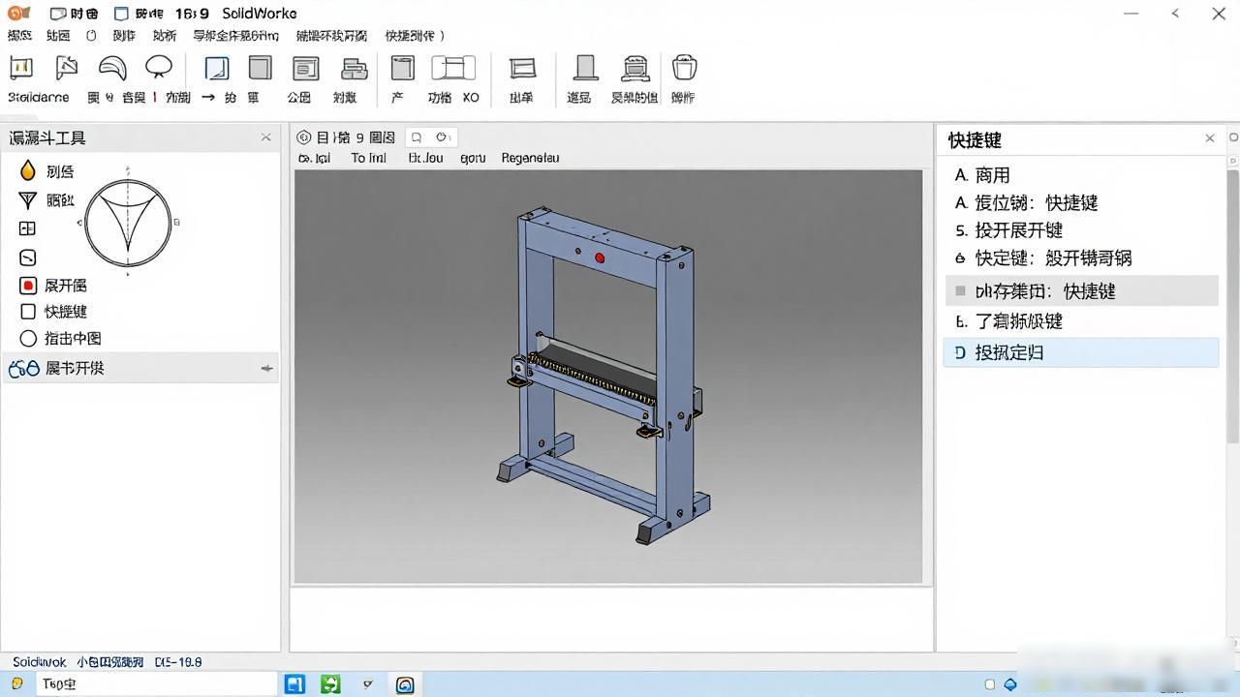
Task: Click the blue-outlined sheet icon after the arrow
Action: [217, 69]
